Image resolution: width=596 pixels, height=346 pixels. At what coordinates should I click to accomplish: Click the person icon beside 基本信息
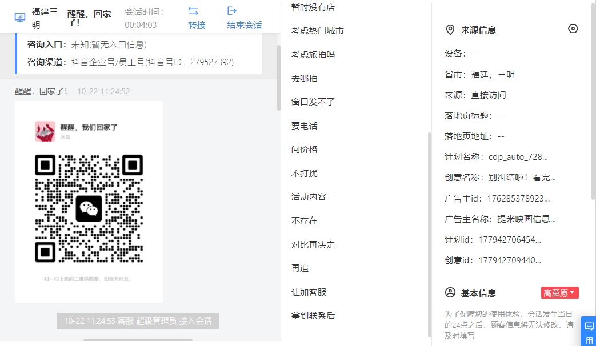(450, 292)
